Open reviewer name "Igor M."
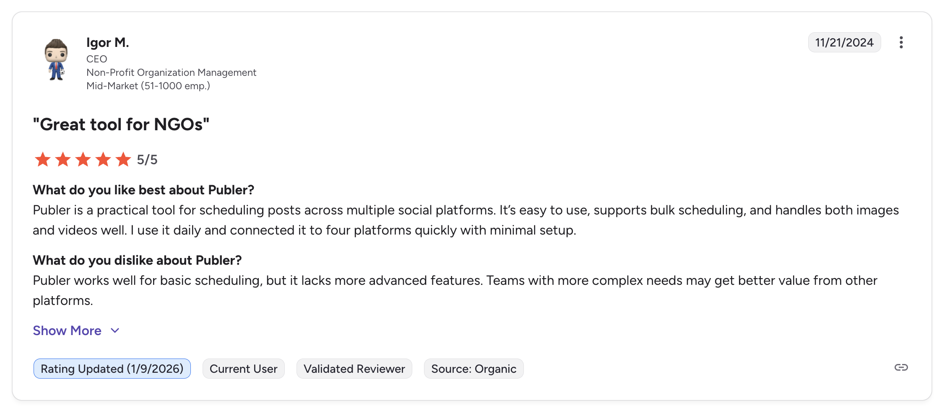The height and width of the screenshot is (418, 947). (x=107, y=42)
